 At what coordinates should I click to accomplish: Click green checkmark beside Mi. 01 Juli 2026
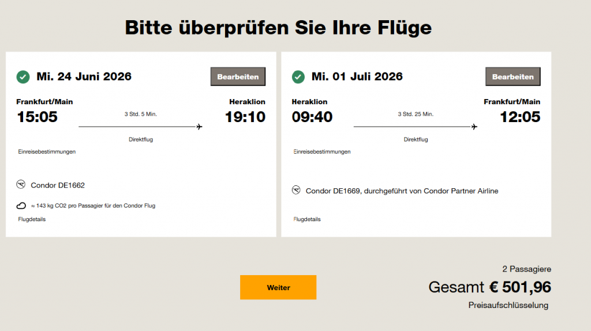click(x=298, y=77)
